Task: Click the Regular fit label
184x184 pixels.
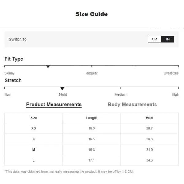Action: (x=91, y=73)
